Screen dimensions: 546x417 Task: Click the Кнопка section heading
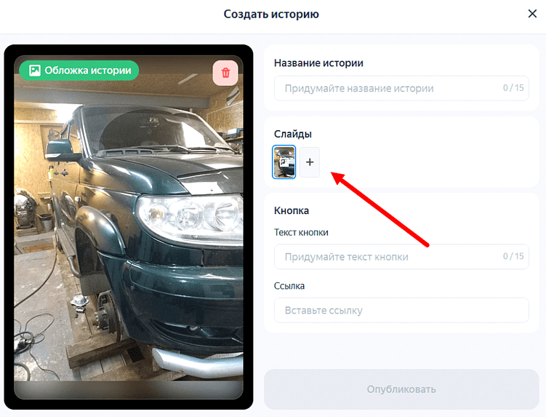(x=291, y=210)
